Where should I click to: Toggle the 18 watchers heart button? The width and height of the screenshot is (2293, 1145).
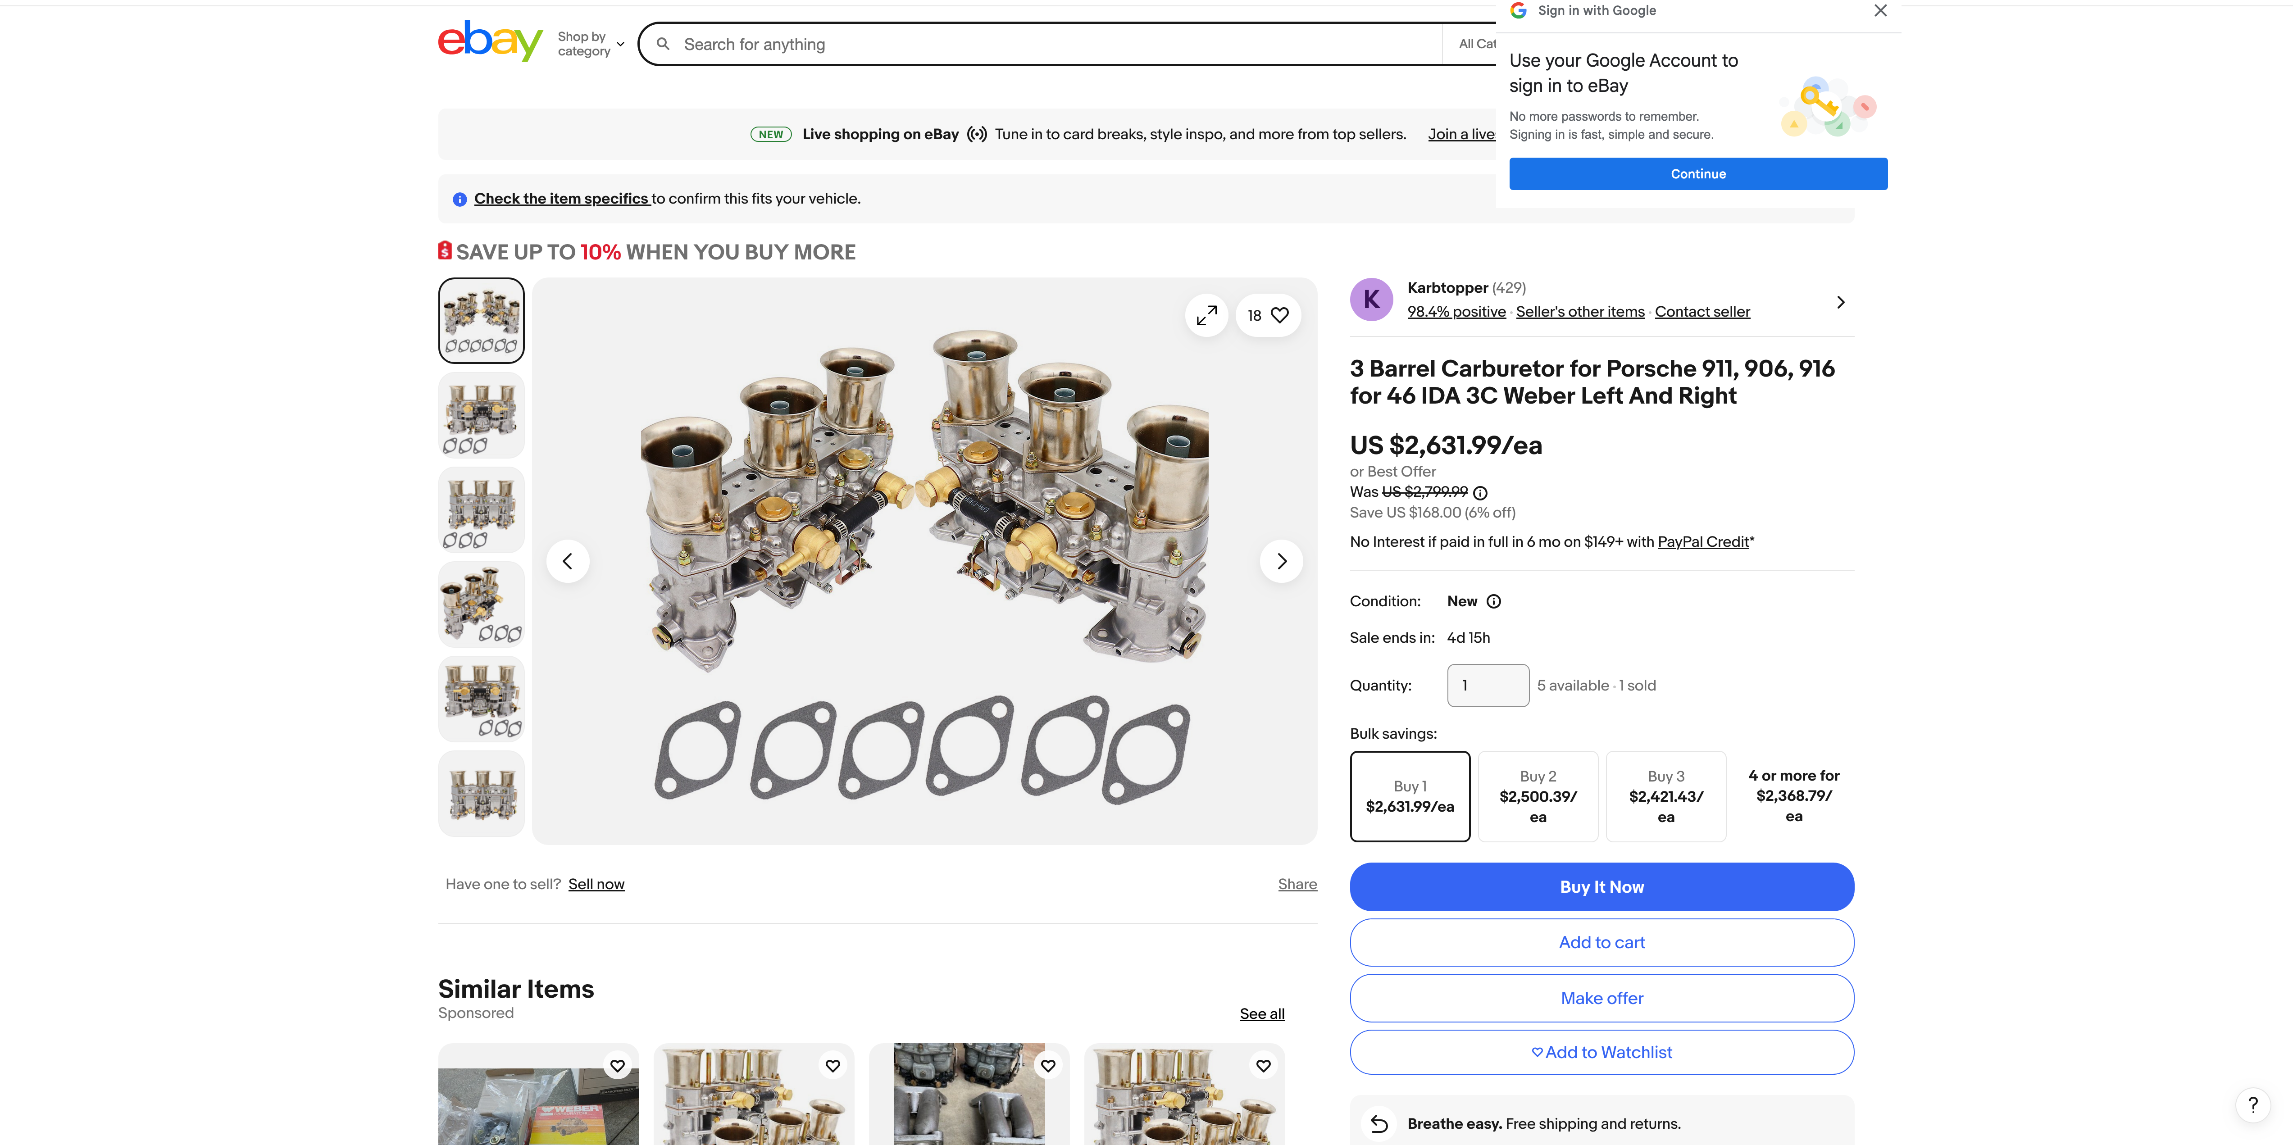(1268, 315)
